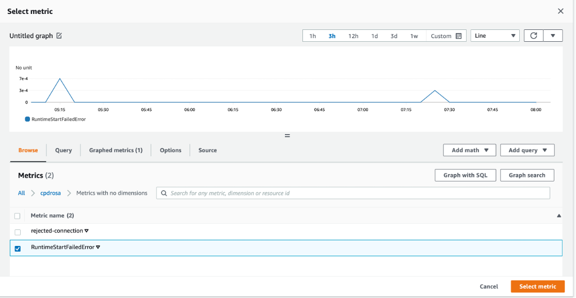Open the refresh options dropdown arrow
This screenshot has height=298, width=576.
point(553,36)
